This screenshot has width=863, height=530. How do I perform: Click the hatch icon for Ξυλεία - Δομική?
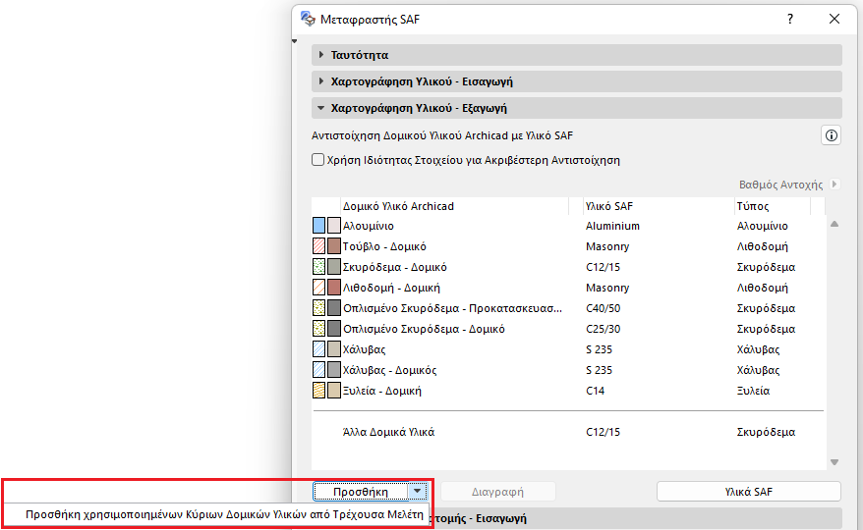[x=318, y=391]
